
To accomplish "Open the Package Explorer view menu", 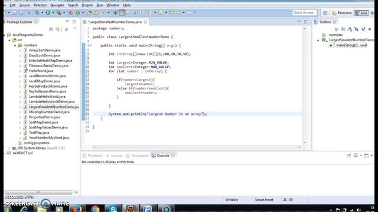I will (75, 29).
